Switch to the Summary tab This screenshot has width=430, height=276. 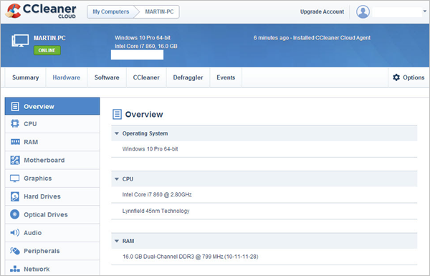(x=26, y=77)
